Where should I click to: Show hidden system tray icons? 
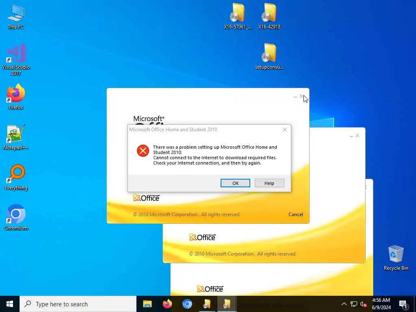click(344, 304)
